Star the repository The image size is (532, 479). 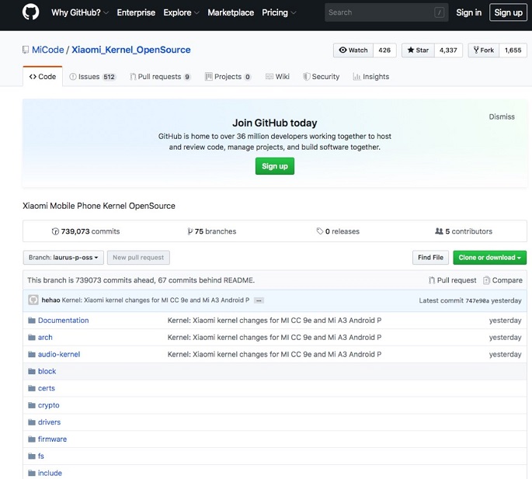pos(418,50)
